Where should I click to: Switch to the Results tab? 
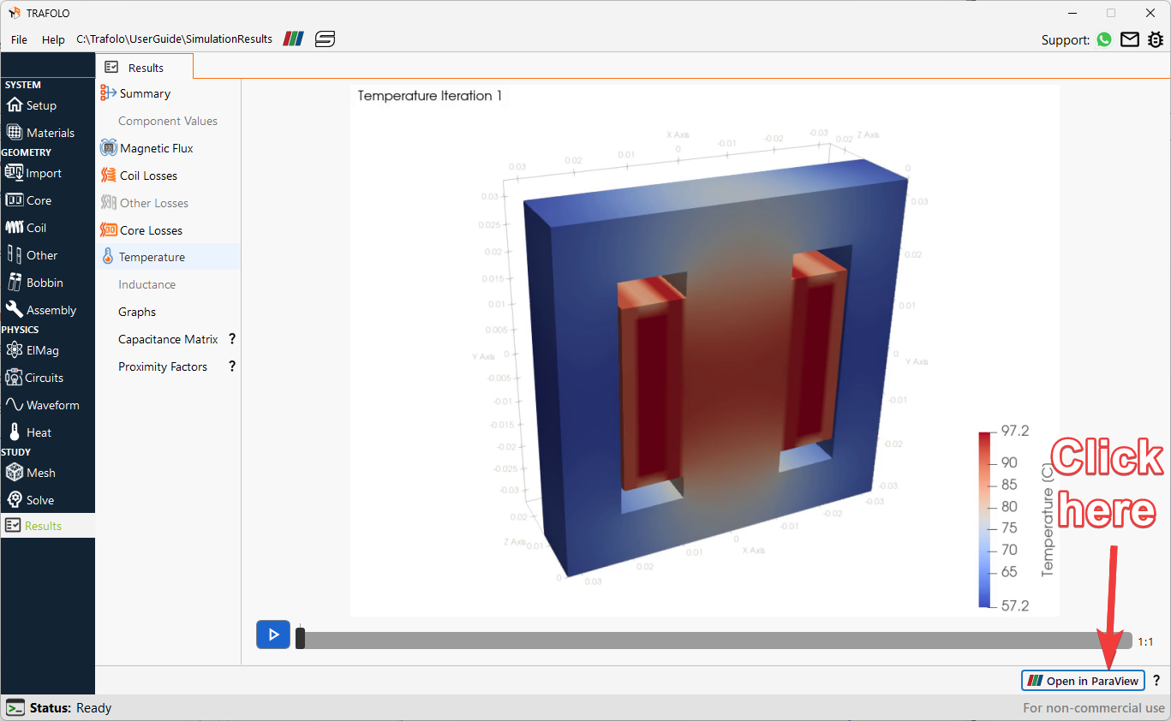click(x=145, y=67)
